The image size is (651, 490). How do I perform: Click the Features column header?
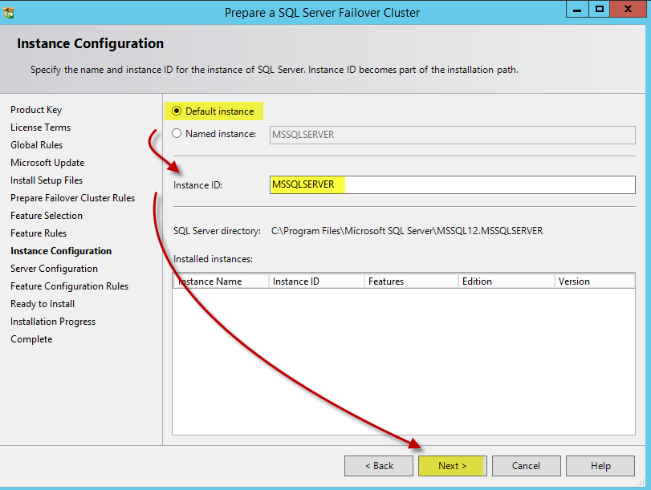coord(411,281)
